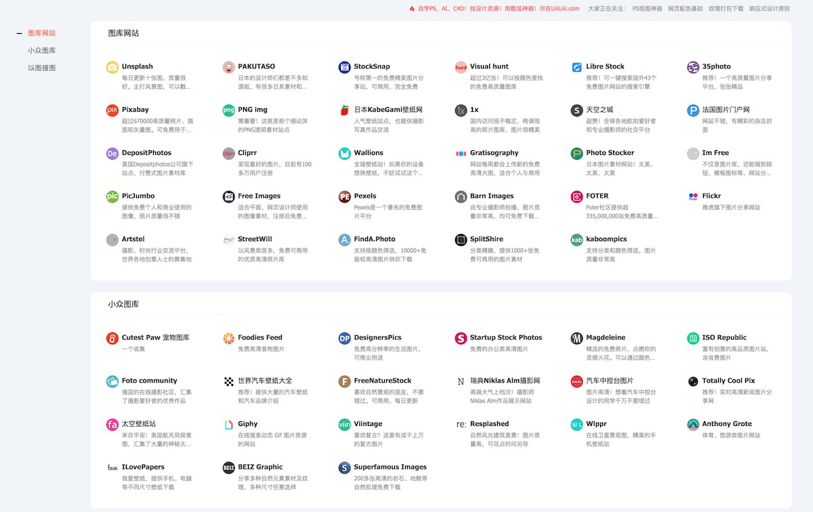Screen dimensions: 813x512
Task: Click the FindA.Photo logo icon
Action: (345, 240)
